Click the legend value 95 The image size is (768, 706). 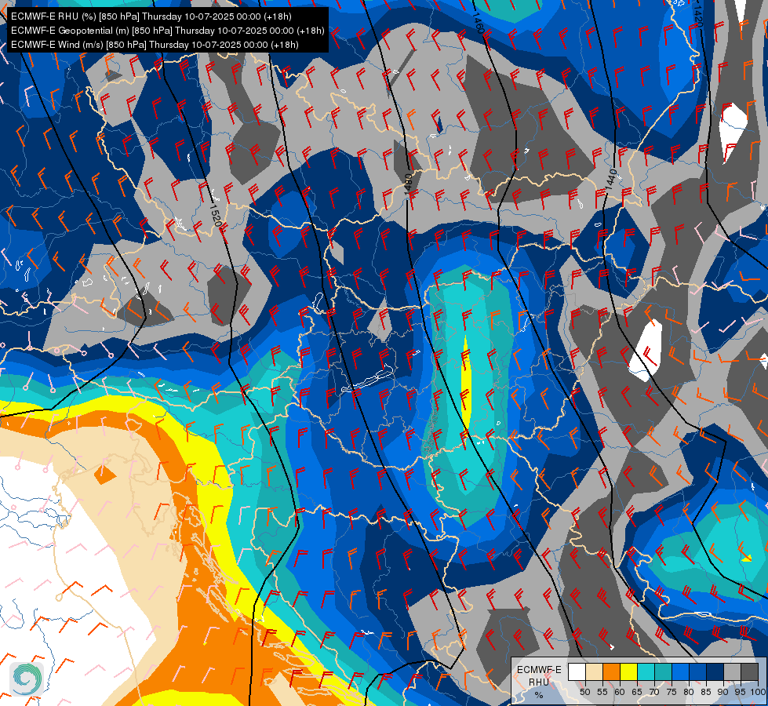pos(741,692)
